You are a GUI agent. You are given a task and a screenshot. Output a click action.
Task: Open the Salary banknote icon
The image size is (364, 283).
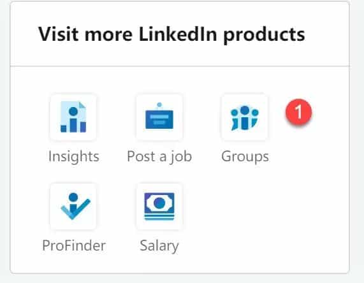click(x=159, y=207)
